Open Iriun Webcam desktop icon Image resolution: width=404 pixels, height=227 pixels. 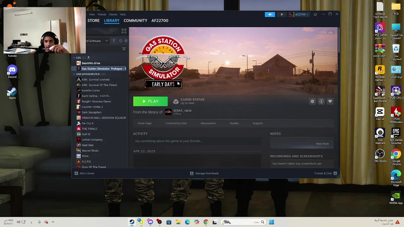click(x=380, y=136)
